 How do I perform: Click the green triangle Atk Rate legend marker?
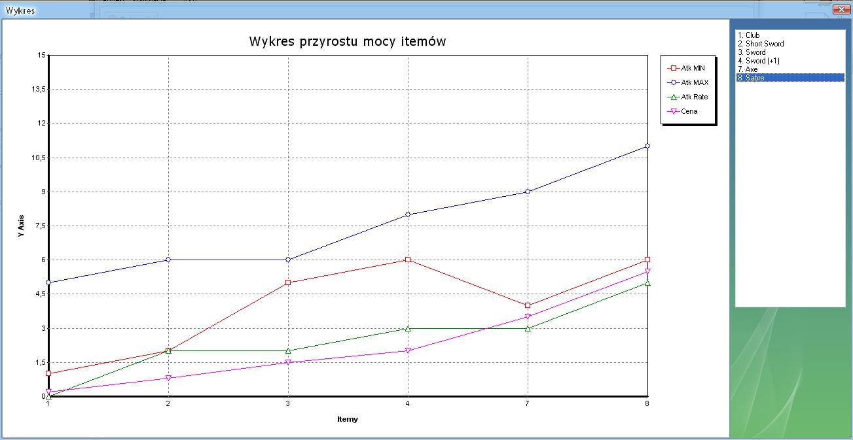[672, 97]
